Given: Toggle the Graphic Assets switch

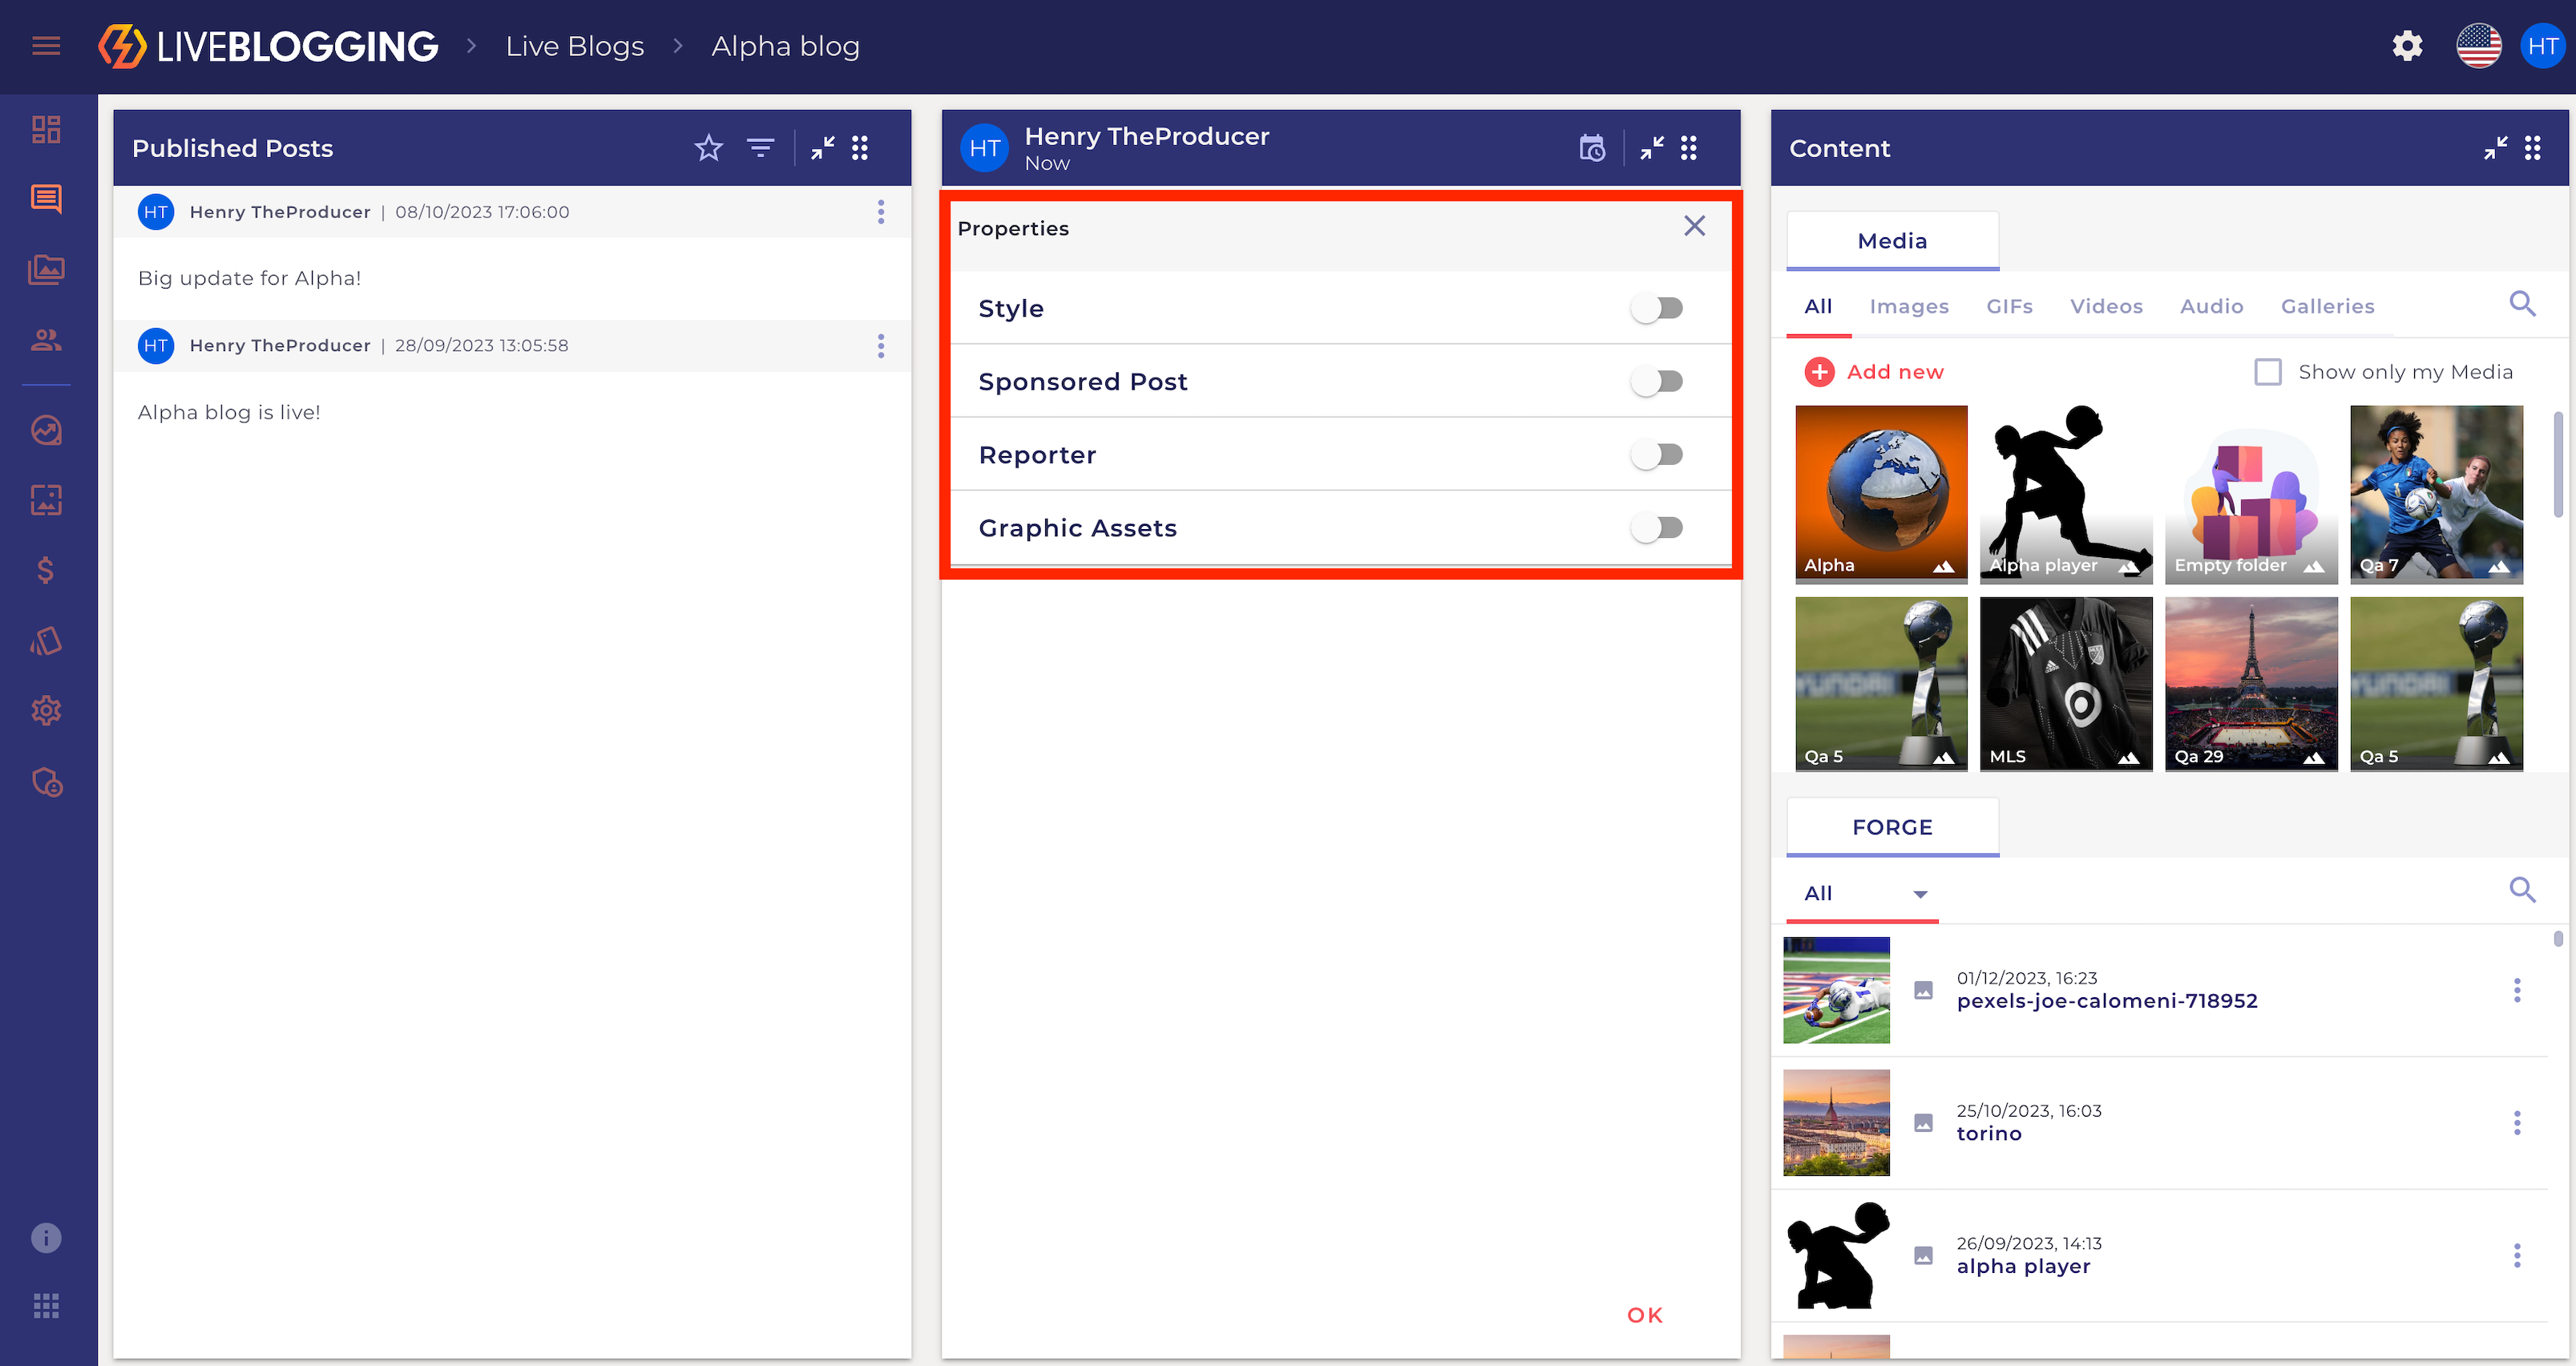Looking at the screenshot, I should 1657,527.
